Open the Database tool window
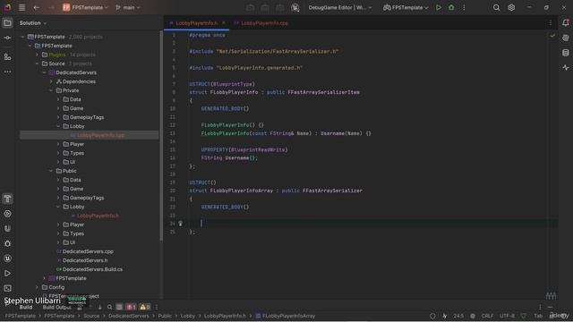This screenshot has height=322, width=573. [566, 53]
